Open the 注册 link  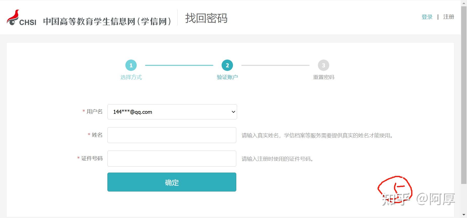[x=449, y=17]
